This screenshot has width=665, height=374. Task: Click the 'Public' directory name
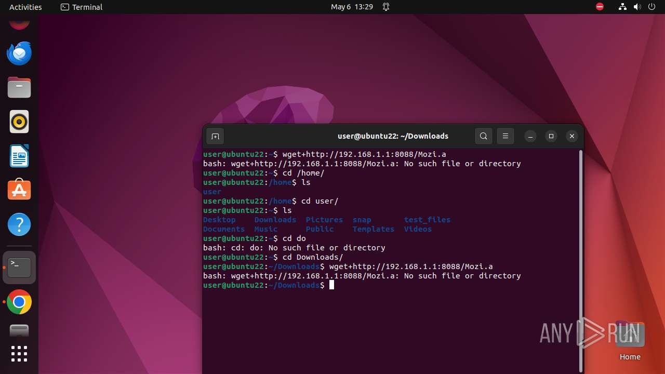(x=320, y=229)
